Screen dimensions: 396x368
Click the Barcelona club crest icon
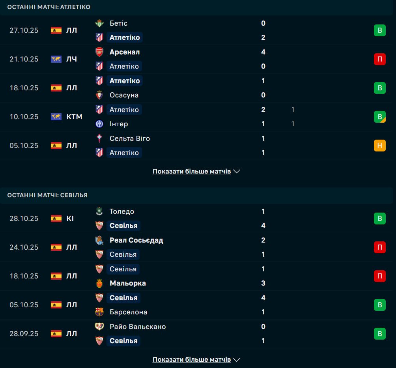point(99,312)
